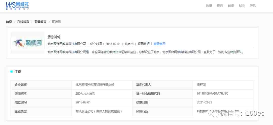Go to 首页 in the breadcrumb
The image size is (273, 125).
coord(9,22)
